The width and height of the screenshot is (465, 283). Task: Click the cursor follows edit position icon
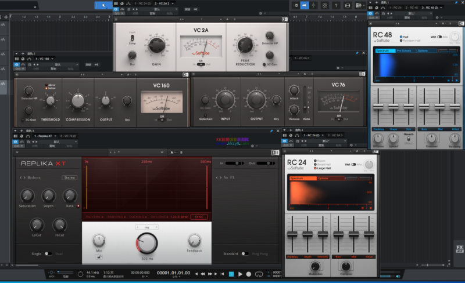click(313, 5)
